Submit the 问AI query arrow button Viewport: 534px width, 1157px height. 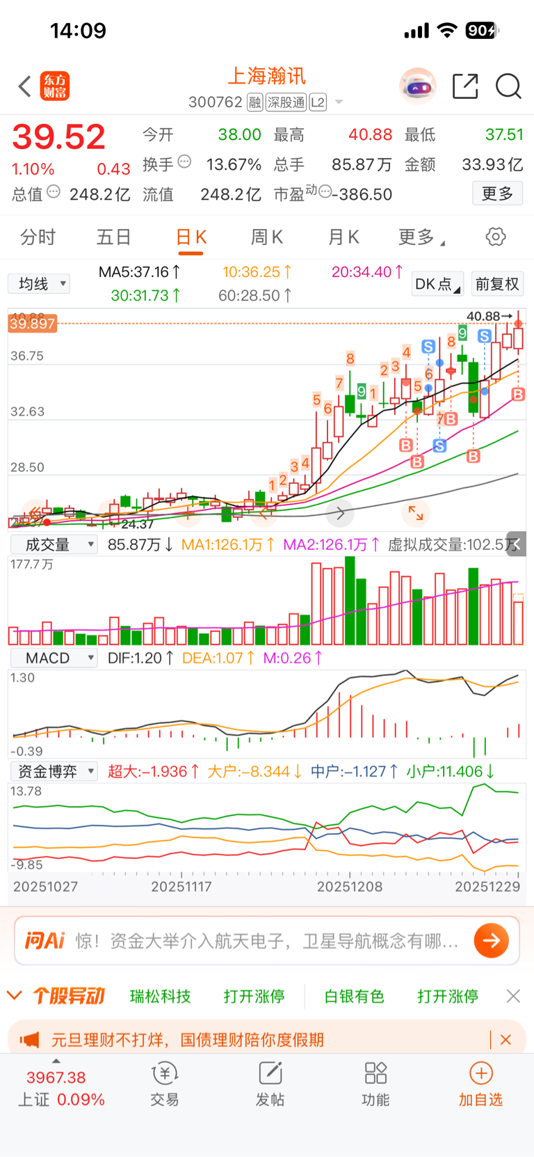tap(492, 940)
